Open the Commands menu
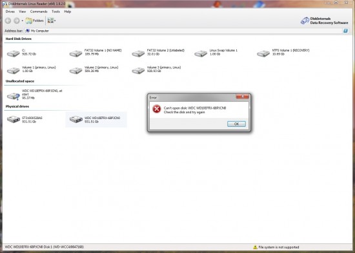The image size is (355, 253). (39, 12)
